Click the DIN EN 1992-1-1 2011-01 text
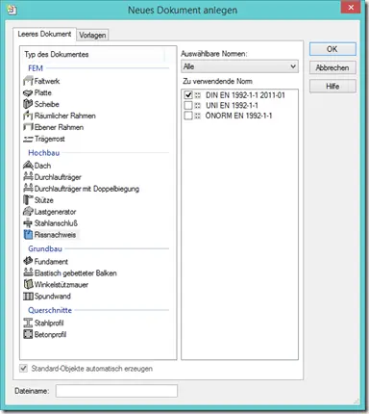The width and height of the screenshot is (369, 414). point(245,95)
